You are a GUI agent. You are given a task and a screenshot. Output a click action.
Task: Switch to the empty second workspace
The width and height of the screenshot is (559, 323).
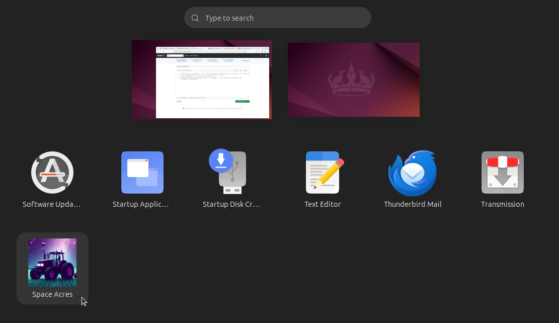coord(353,79)
